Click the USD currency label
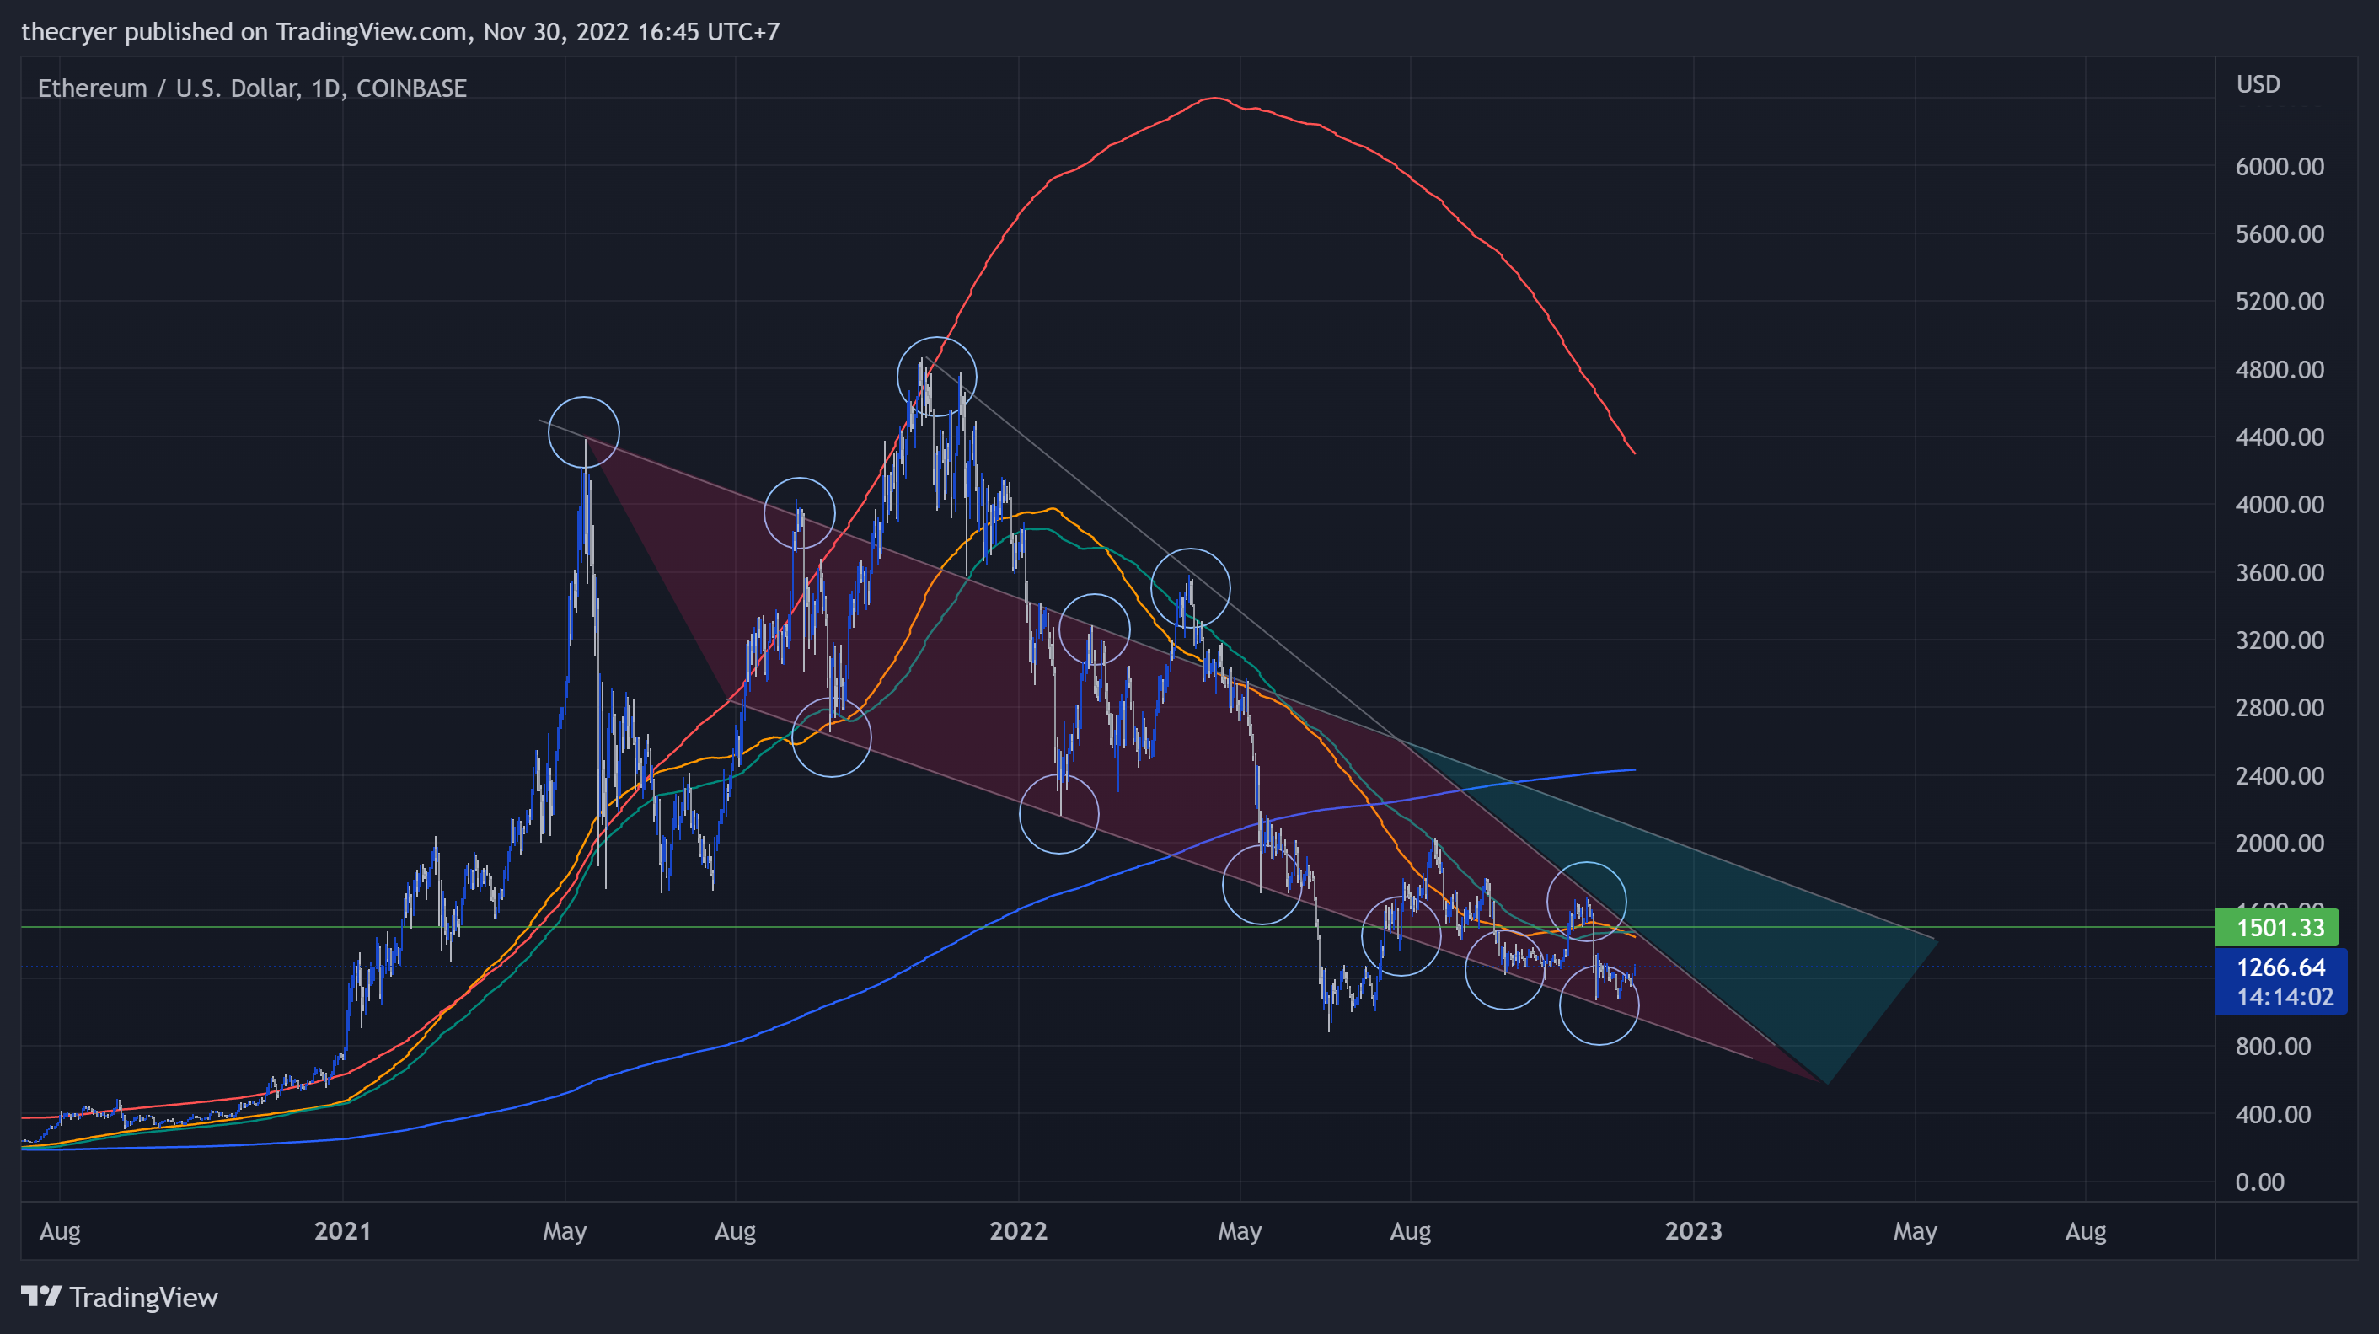This screenshot has height=1334, width=2379. click(x=2258, y=84)
